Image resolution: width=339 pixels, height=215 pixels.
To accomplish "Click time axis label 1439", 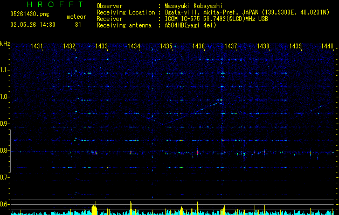I will (295, 46).
